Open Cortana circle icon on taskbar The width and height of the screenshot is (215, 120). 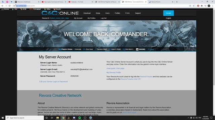click(46, 118)
